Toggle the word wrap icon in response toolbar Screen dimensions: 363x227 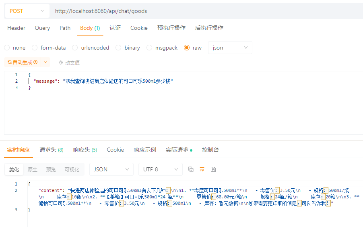[202, 169]
